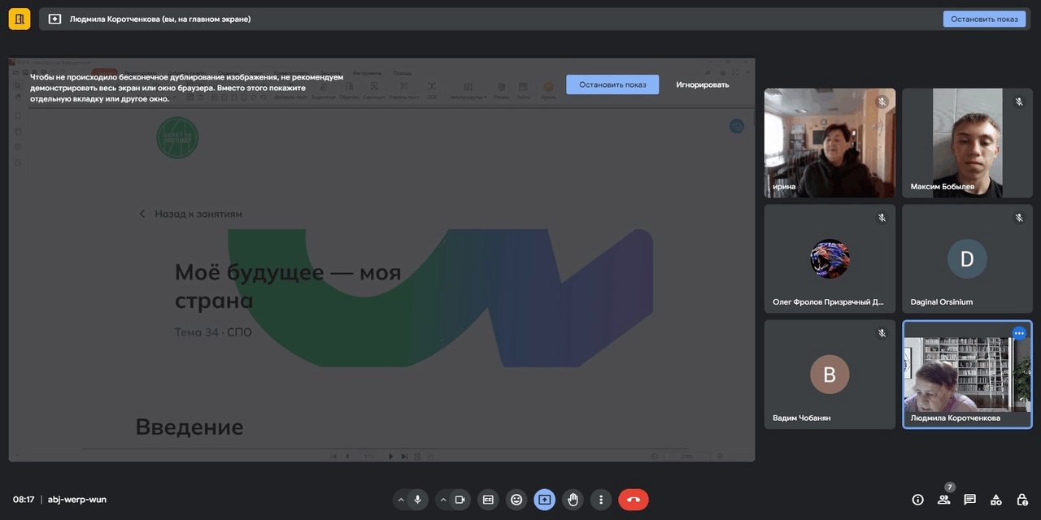The image size is (1041, 520).
Task: Click presentation icon beside Людмила Коротченкова title
Action: click(x=55, y=19)
